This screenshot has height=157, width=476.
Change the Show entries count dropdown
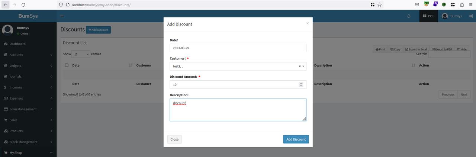81,54
